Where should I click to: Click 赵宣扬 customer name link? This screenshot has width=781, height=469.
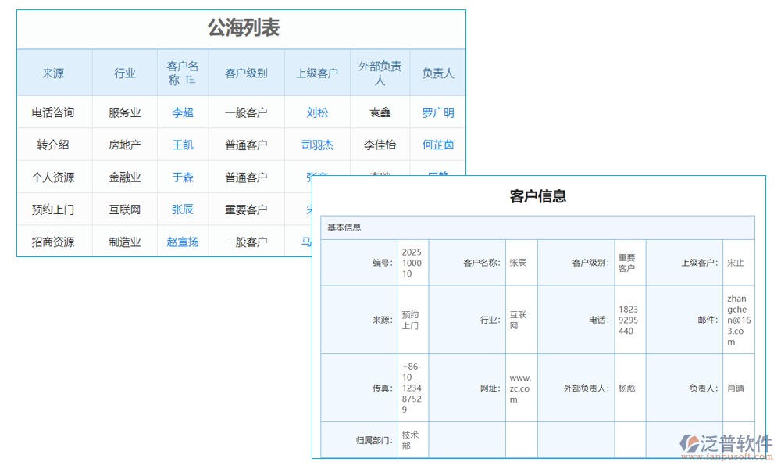point(183,242)
